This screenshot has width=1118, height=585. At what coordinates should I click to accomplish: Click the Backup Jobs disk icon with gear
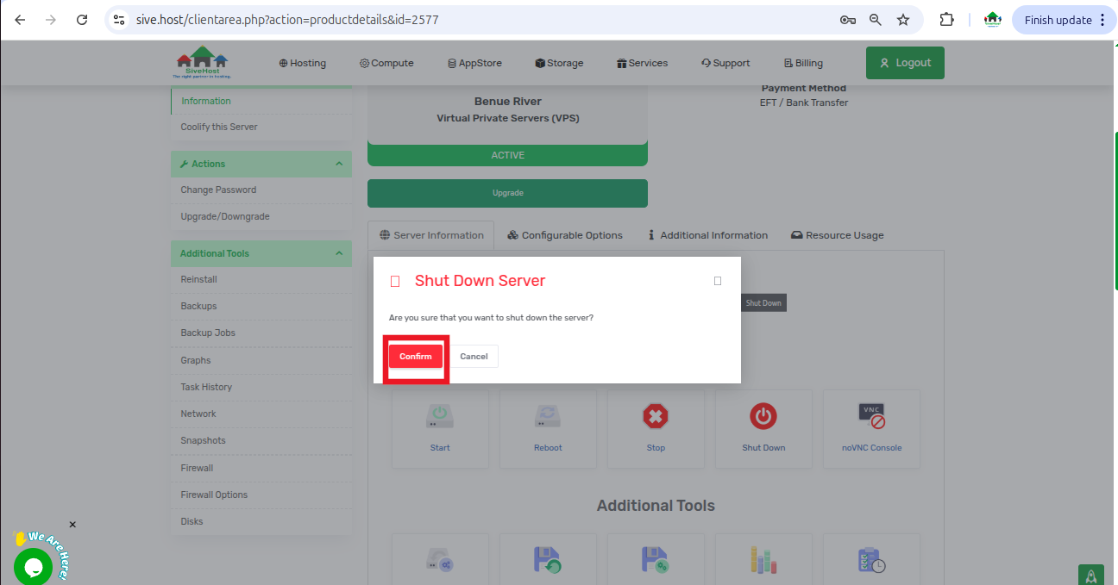click(x=656, y=561)
